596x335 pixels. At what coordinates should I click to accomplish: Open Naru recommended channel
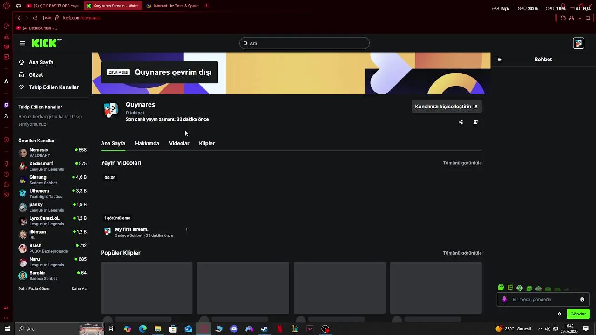tap(53, 261)
